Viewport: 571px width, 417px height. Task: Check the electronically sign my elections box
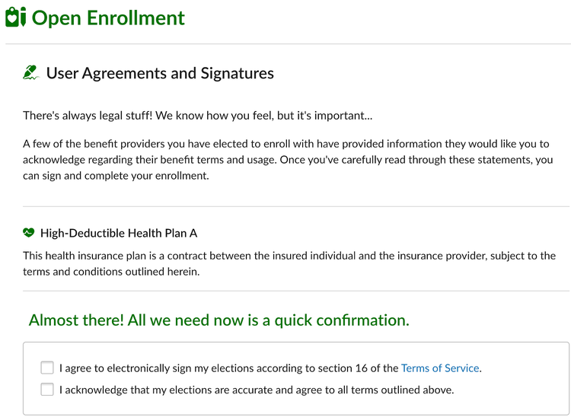coord(47,368)
